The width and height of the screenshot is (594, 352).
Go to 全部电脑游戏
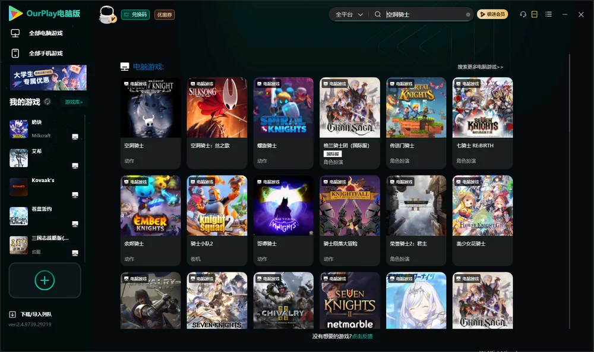click(x=37, y=33)
